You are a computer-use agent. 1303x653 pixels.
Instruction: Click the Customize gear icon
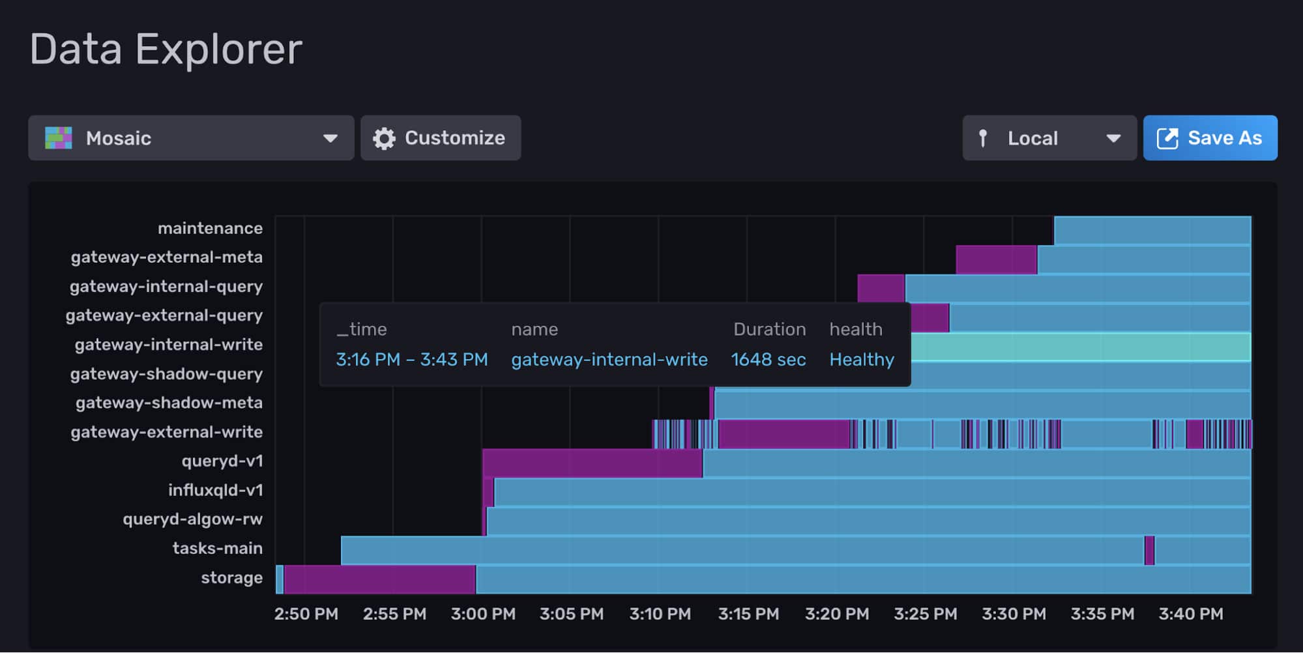click(x=384, y=138)
